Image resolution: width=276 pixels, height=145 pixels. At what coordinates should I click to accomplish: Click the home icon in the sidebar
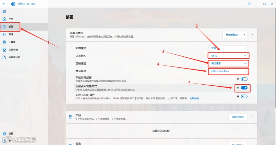click(x=4, y=19)
